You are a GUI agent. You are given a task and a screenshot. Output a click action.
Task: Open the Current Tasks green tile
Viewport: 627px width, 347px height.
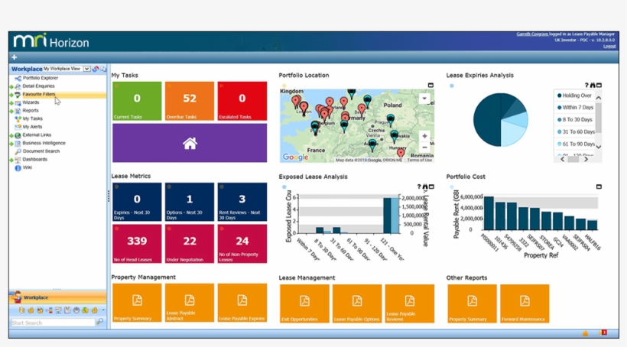click(137, 101)
